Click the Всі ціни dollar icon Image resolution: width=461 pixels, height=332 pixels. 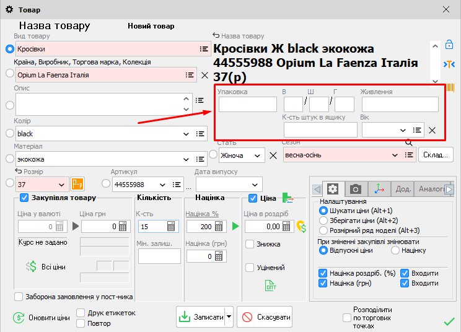pyautogui.click(x=31, y=266)
